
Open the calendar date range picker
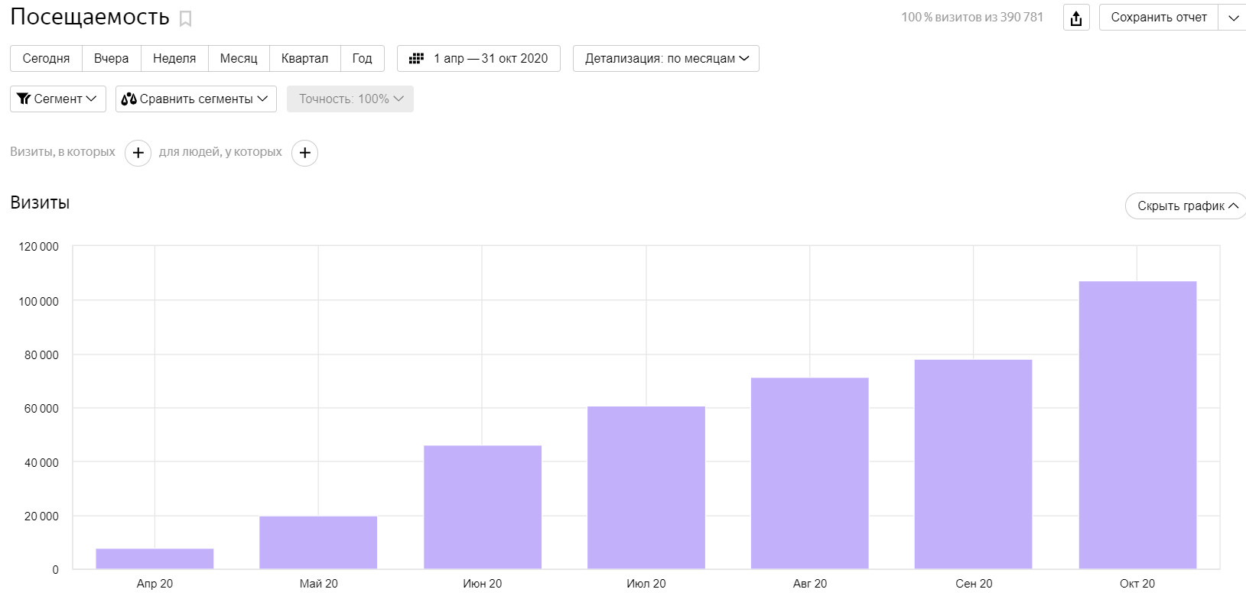[x=478, y=59]
